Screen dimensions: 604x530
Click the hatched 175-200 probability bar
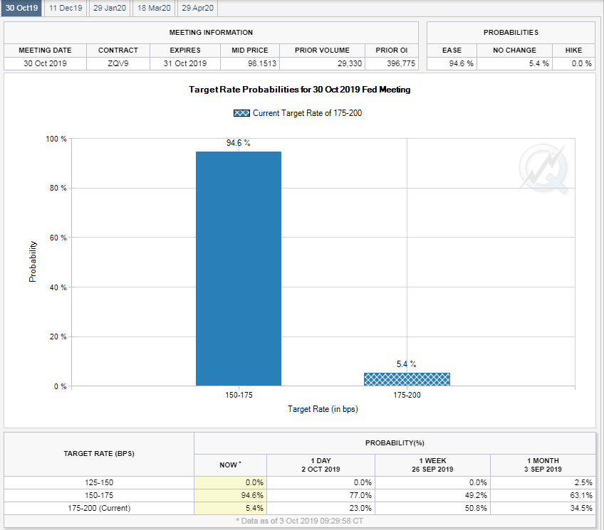pos(407,379)
